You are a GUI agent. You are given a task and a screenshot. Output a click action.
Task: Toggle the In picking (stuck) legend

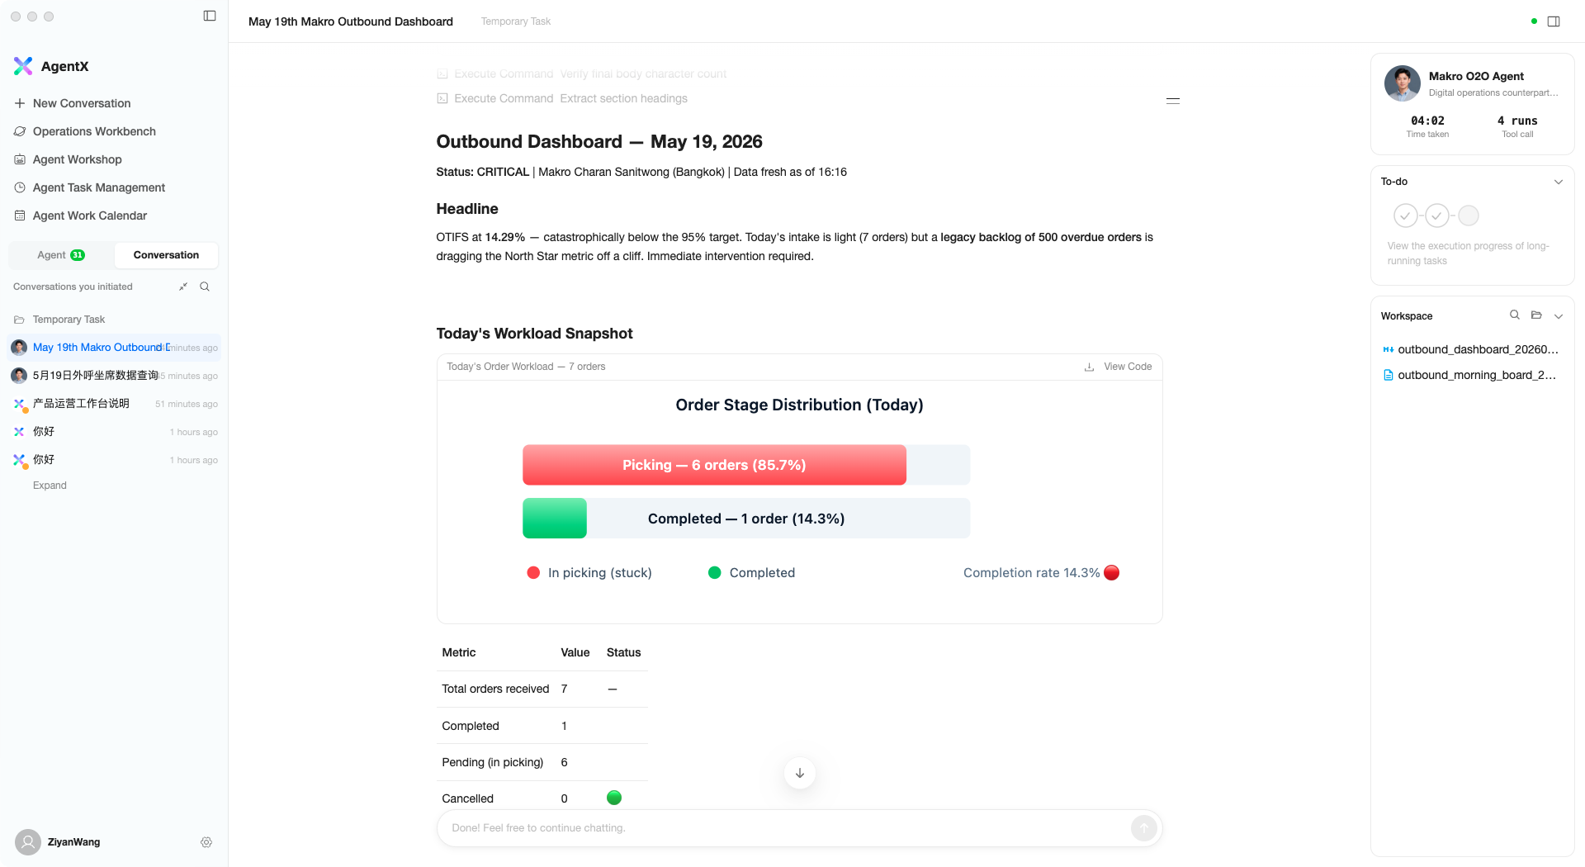pos(589,573)
